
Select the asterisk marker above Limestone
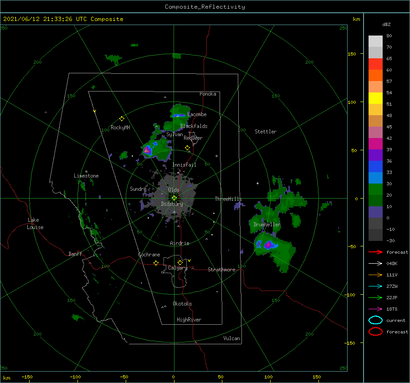pyautogui.click(x=86, y=172)
